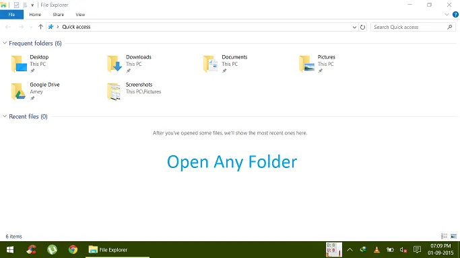Click the New folder quick toolbar icon
Screen dimensions: 460x258
(x=25, y=5)
